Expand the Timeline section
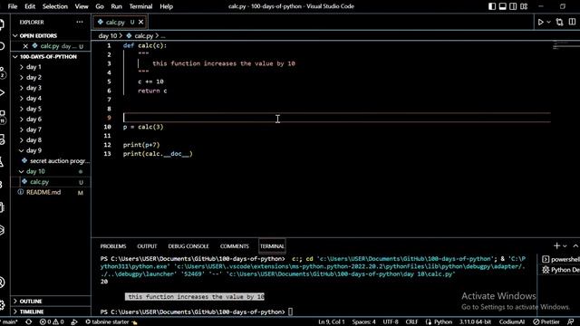580x326 pixels. [x=32, y=312]
